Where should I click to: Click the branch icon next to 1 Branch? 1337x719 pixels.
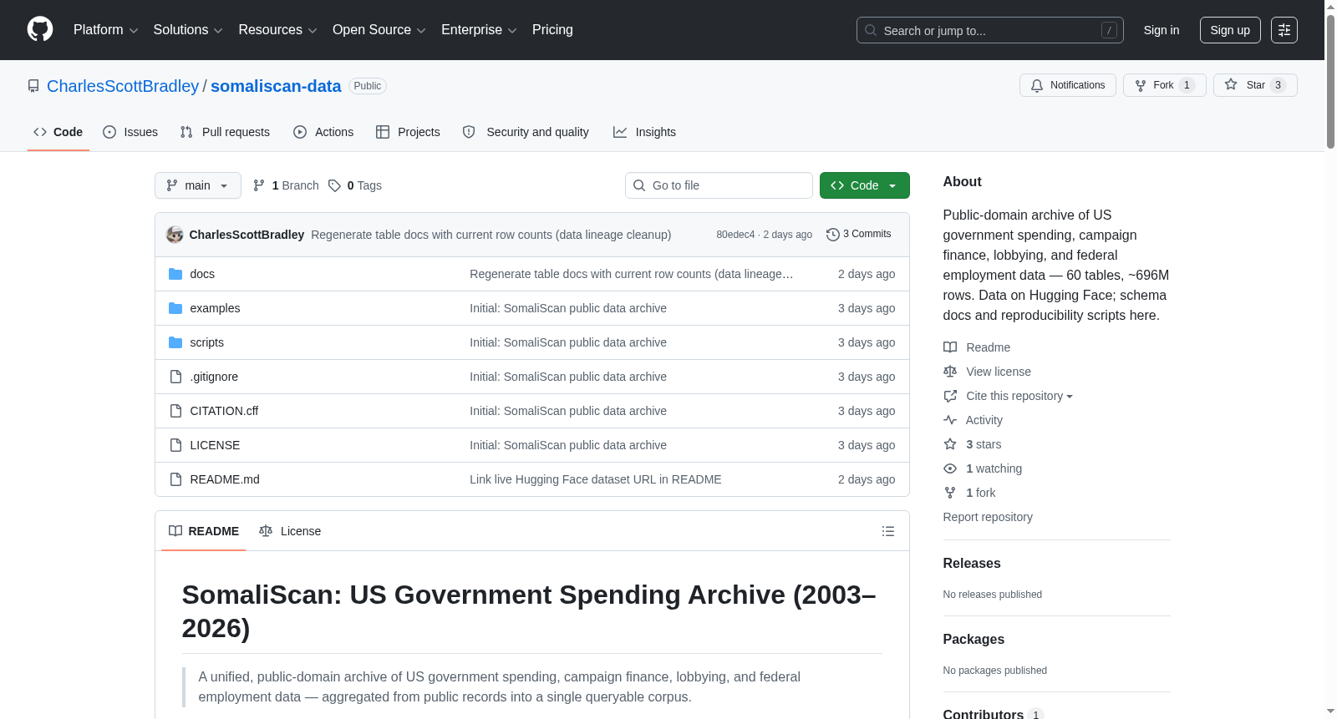coord(259,185)
